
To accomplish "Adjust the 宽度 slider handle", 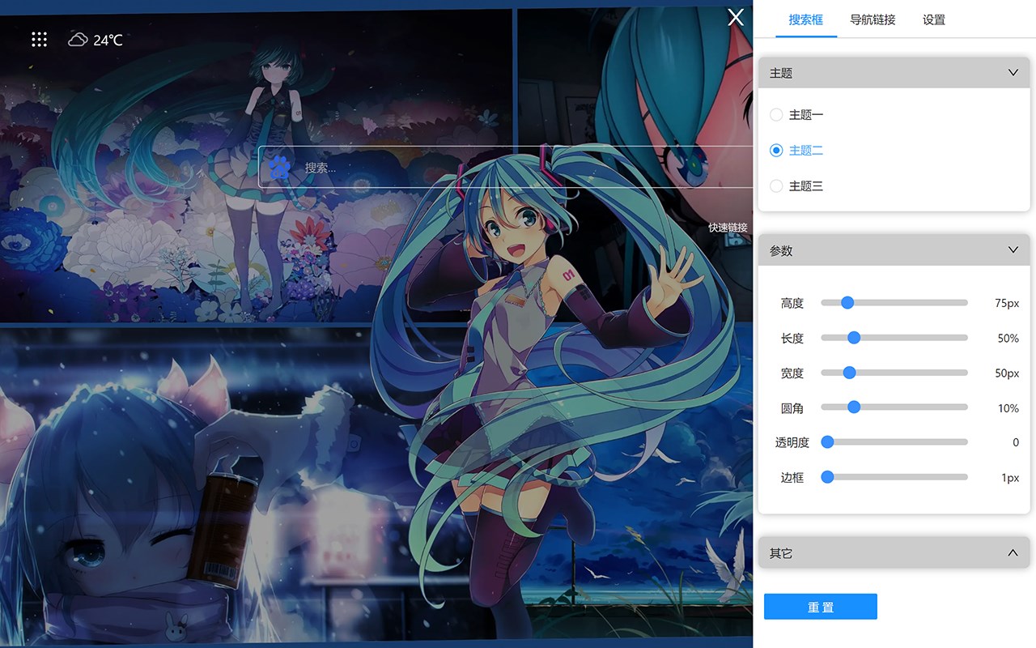I will pyautogui.click(x=849, y=373).
